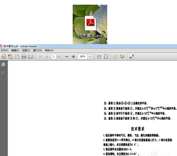Click the fit width scrolling icon

click(x=99, y=57)
